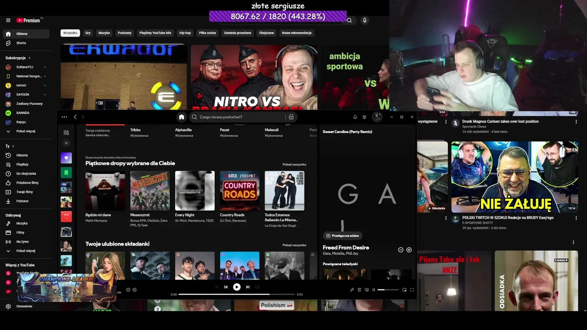
Task: Open NIE ŻAŁUJĘ YouTube video thumbnail
Action: pos(515,177)
